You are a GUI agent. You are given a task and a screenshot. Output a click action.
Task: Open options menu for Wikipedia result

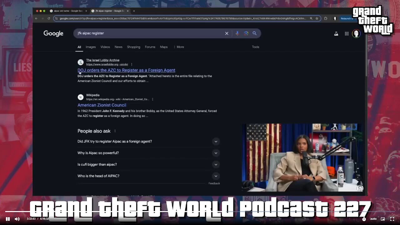click(x=152, y=99)
